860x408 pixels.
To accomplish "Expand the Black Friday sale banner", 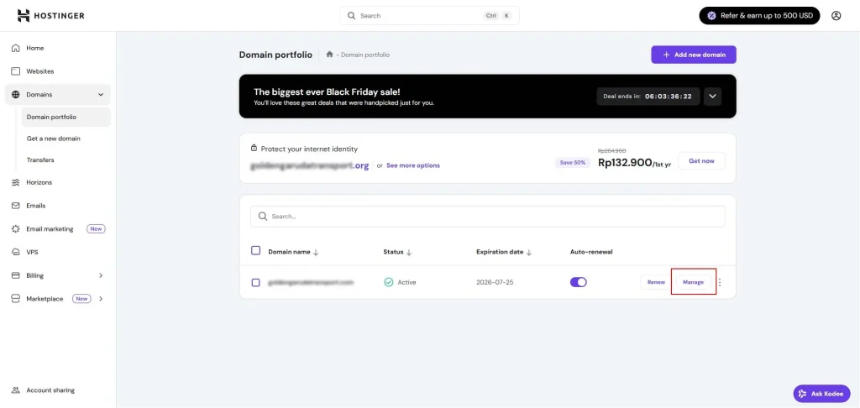I will (712, 96).
